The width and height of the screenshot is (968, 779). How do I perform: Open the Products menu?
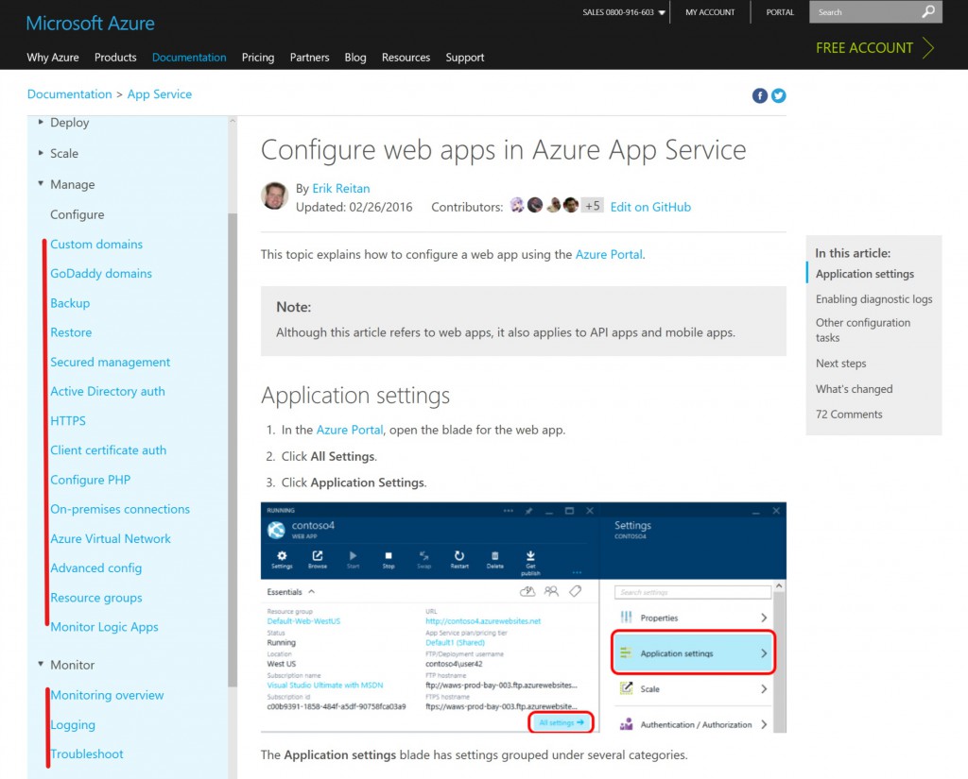[115, 58]
